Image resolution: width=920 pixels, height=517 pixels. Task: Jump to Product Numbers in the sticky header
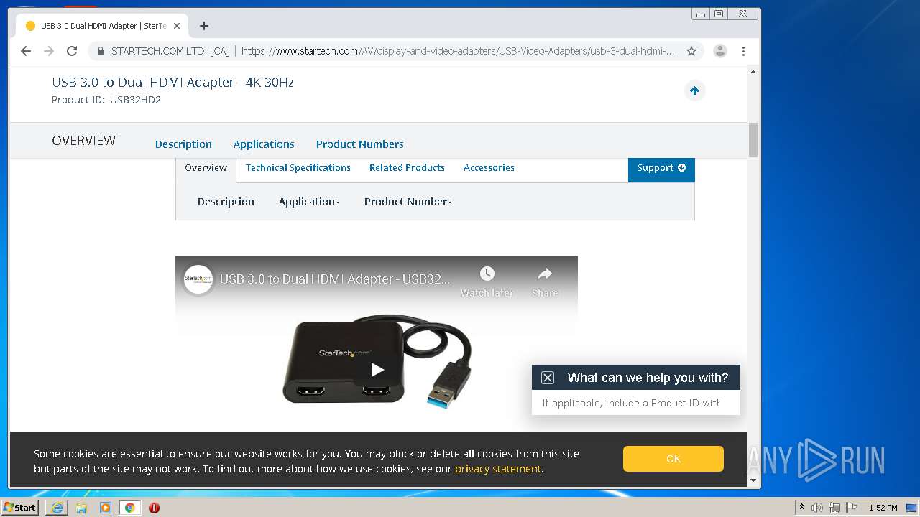pyautogui.click(x=359, y=144)
